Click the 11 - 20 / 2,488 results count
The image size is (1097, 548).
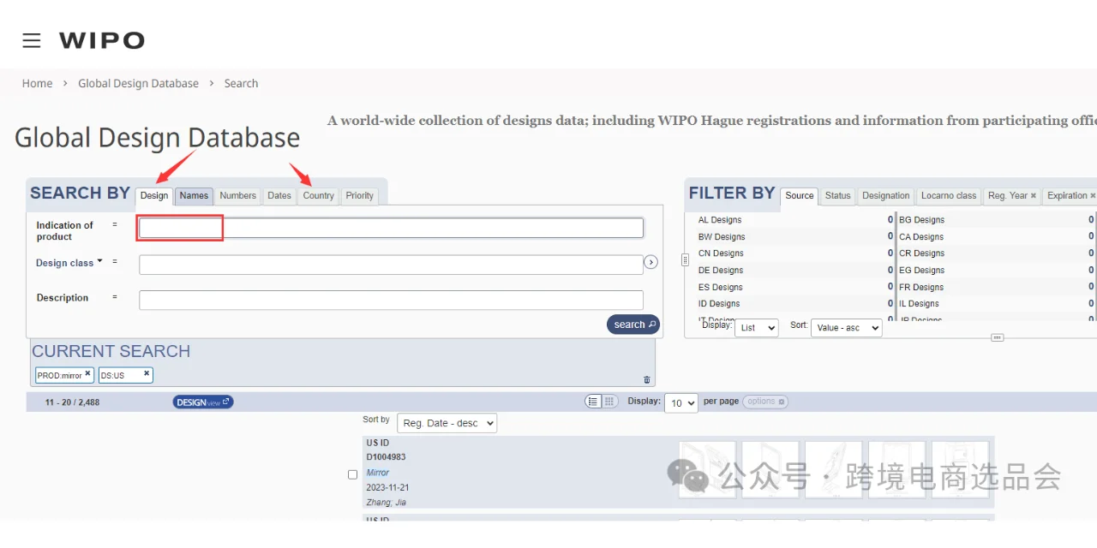click(72, 402)
